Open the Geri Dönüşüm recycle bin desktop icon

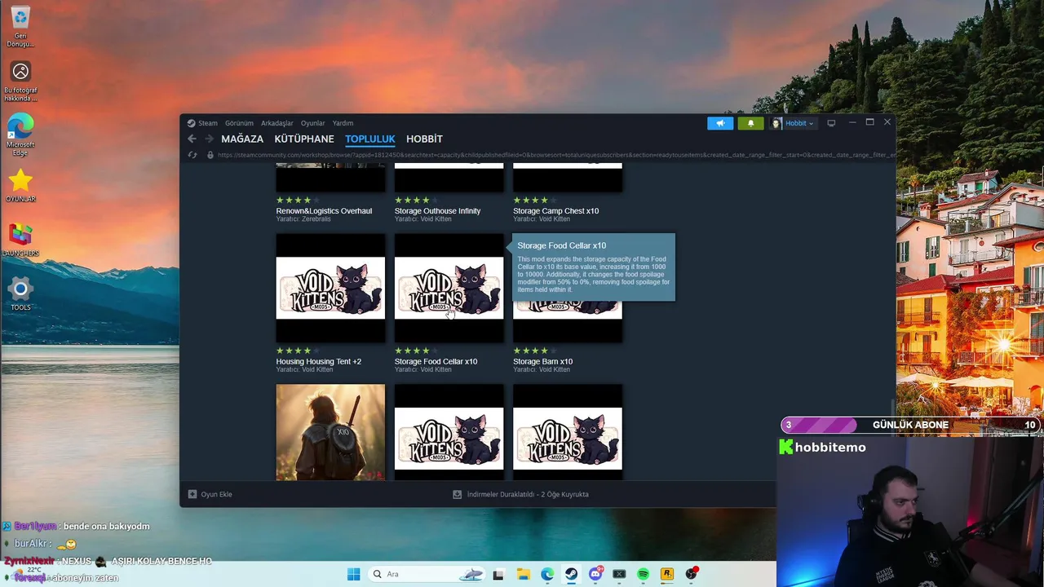point(20,27)
